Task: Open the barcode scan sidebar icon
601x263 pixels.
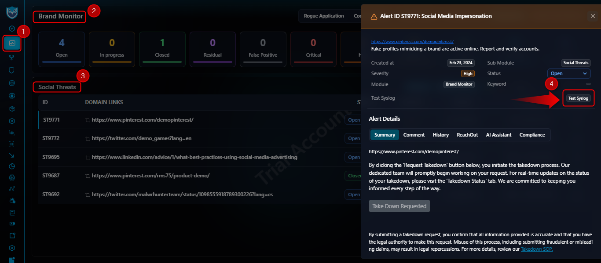Action: [12, 143]
